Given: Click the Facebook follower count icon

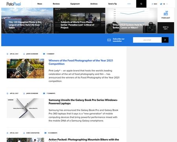Looking at the screenshot, I should [x=152, y=4].
